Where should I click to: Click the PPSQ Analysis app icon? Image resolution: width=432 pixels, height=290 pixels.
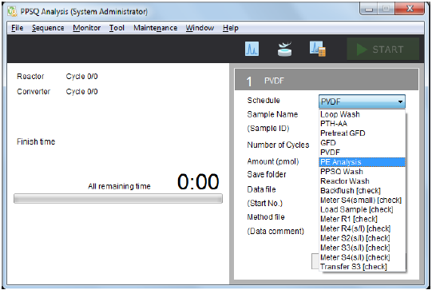(13, 11)
